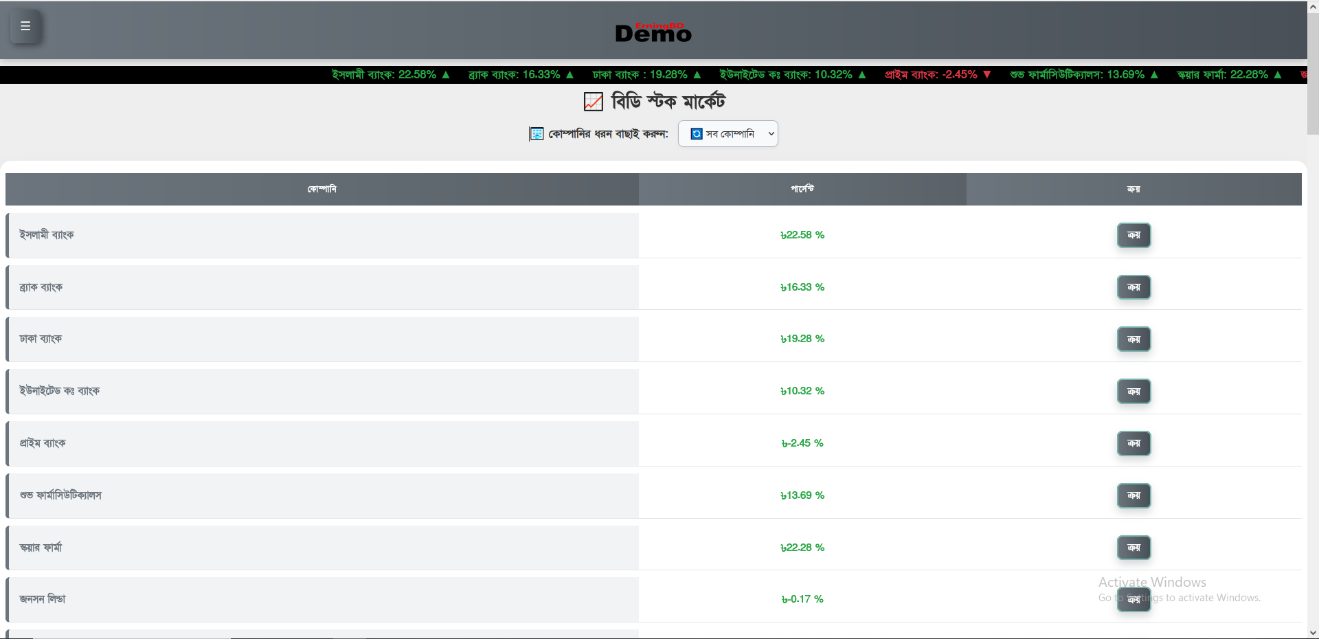This screenshot has width=1319, height=639.
Task: Select the কোম্পানি column header
Action: click(x=322, y=189)
